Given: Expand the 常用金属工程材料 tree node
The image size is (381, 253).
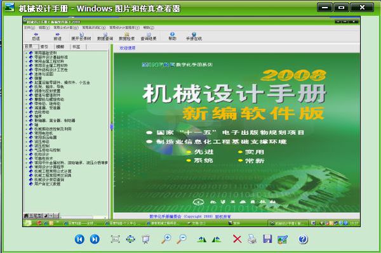Looking at the screenshot, I should [26, 62].
